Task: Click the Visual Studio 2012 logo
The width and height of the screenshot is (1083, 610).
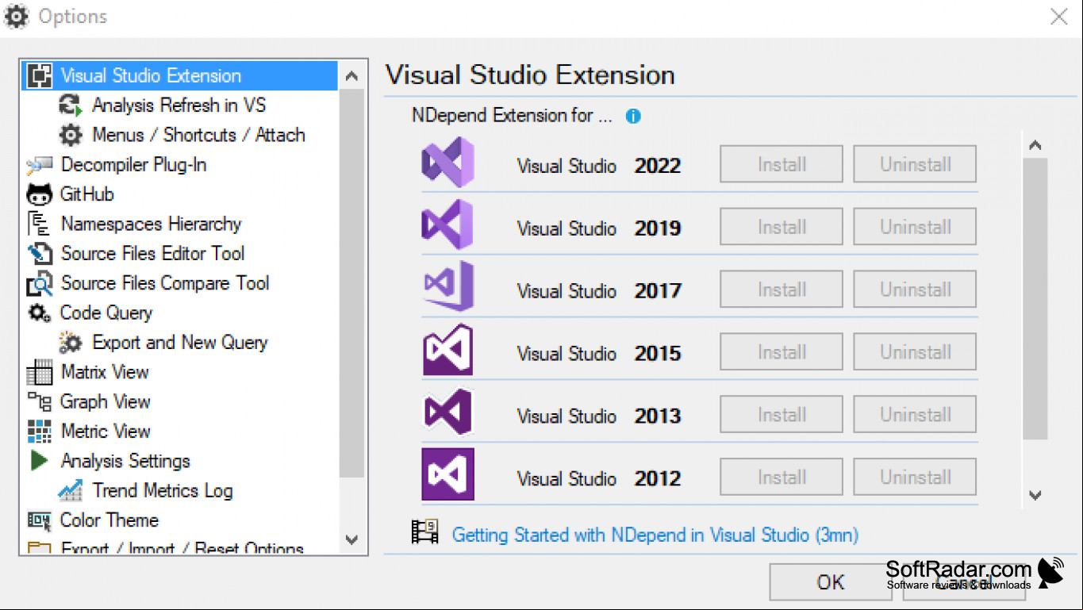Action: (x=447, y=474)
